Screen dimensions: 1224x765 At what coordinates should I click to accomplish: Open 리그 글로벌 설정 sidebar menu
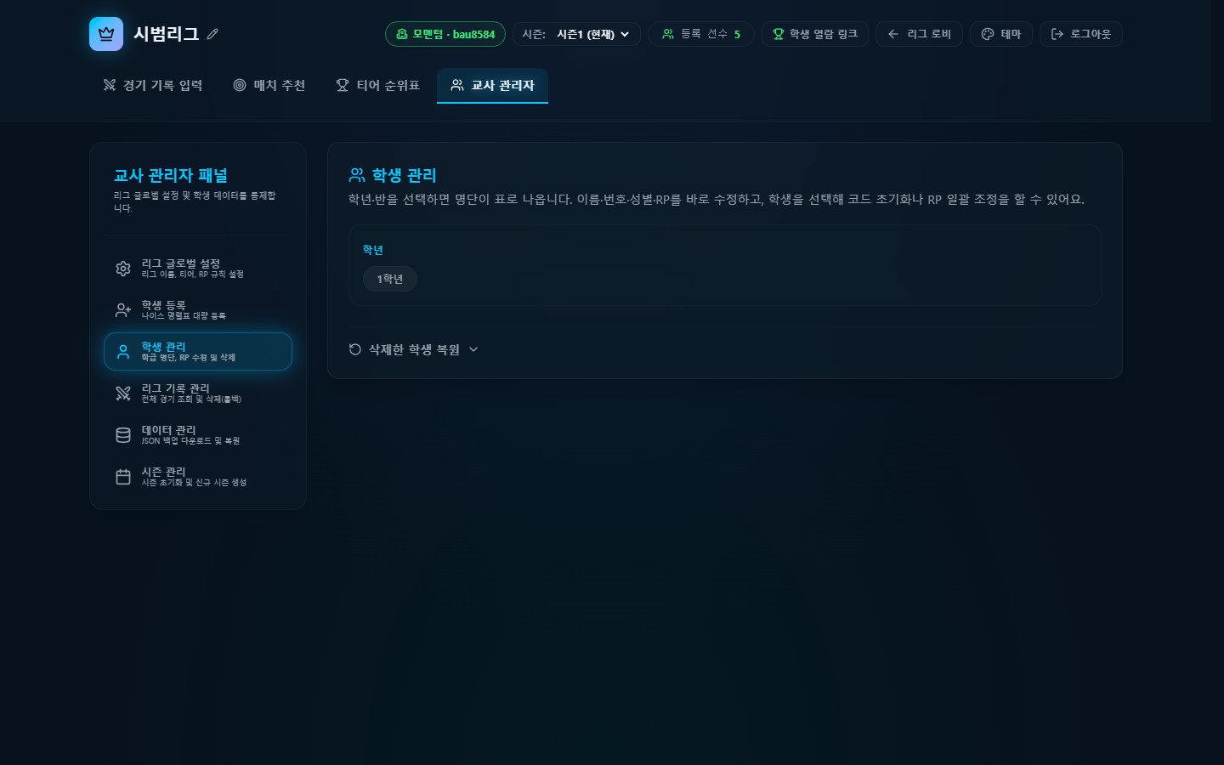[x=198, y=269]
